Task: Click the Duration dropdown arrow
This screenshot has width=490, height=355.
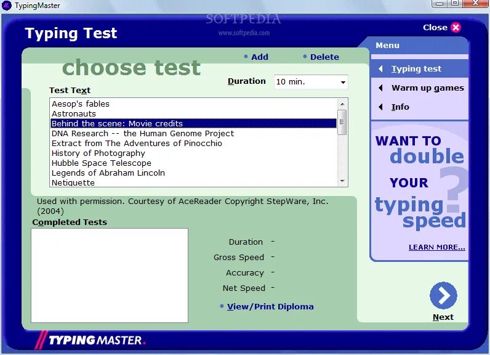Action: pyautogui.click(x=343, y=82)
